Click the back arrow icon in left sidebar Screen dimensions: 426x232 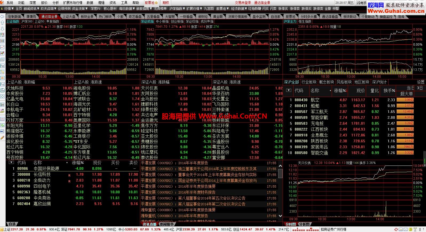tap(2, 17)
